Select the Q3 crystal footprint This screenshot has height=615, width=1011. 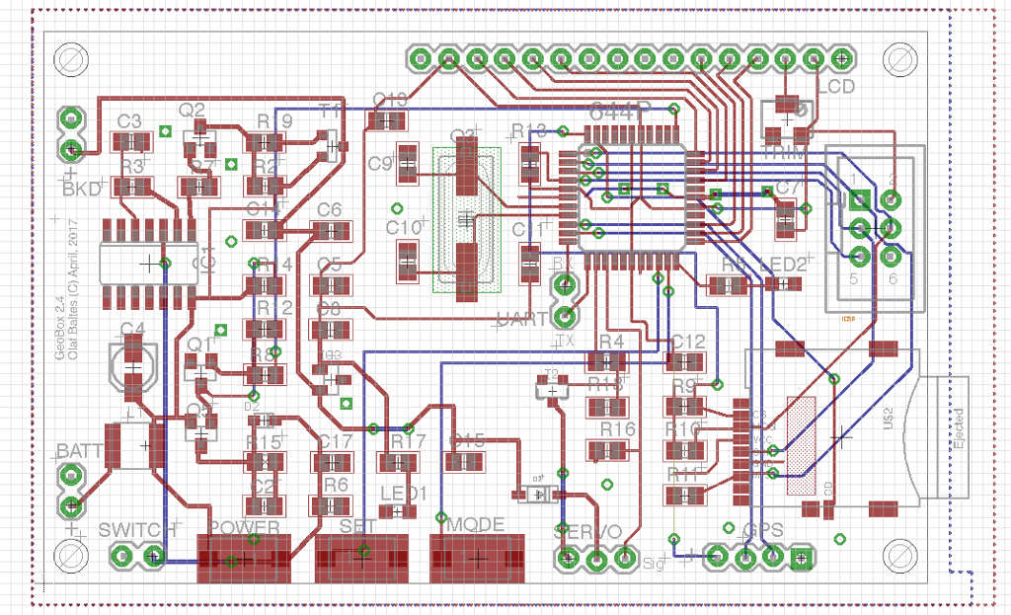click(x=466, y=220)
